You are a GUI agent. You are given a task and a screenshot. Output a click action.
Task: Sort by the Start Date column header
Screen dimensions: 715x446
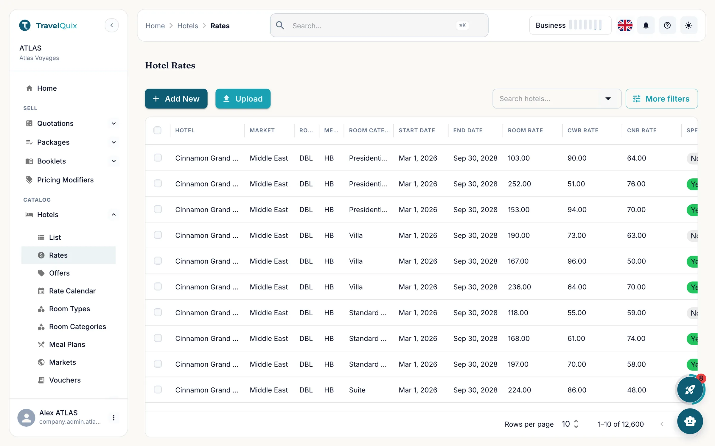pyautogui.click(x=416, y=130)
